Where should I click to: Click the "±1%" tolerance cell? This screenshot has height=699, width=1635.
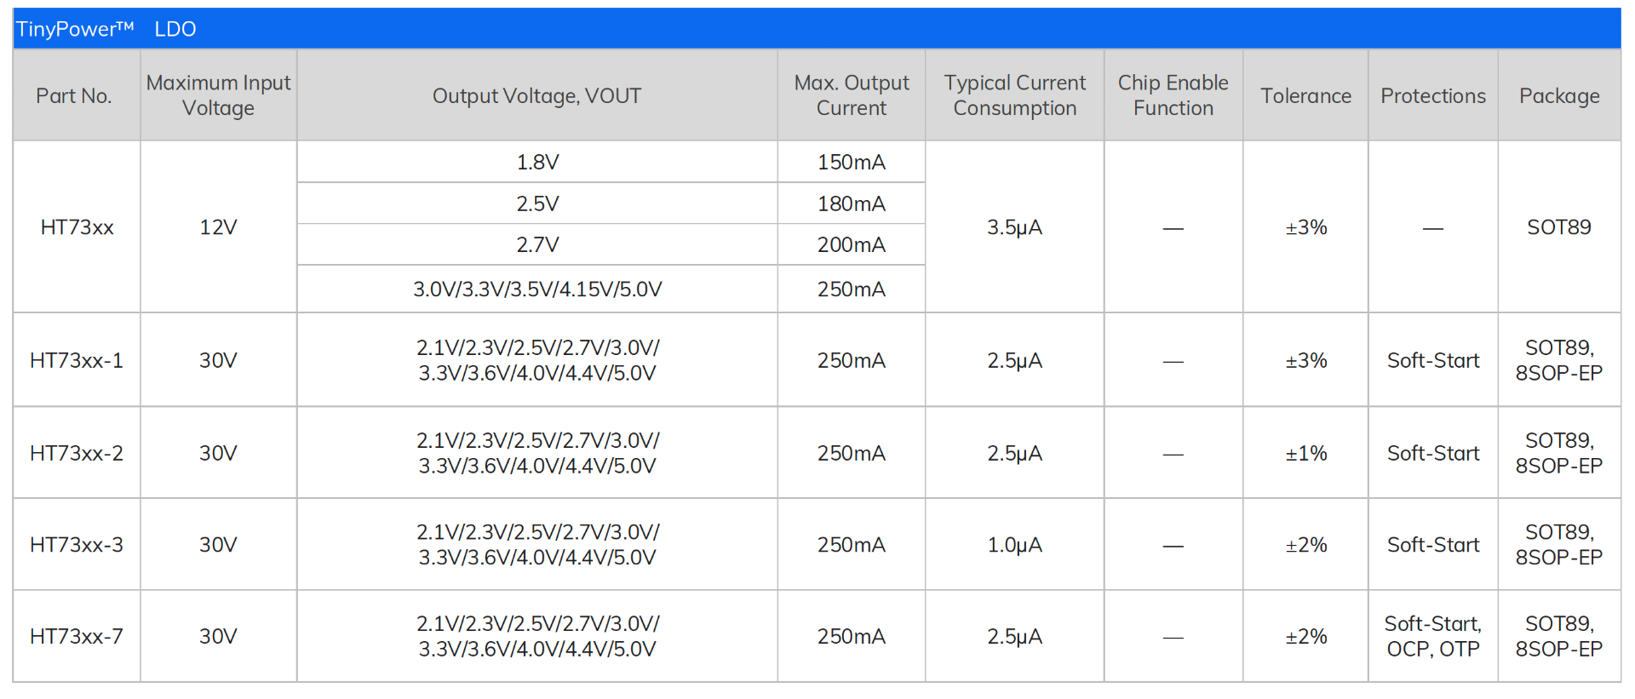1306,453
